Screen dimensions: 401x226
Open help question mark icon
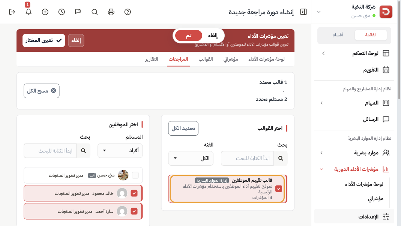pos(128,12)
